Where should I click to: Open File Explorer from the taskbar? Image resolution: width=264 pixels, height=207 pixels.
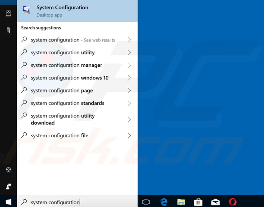[x=181, y=202]
